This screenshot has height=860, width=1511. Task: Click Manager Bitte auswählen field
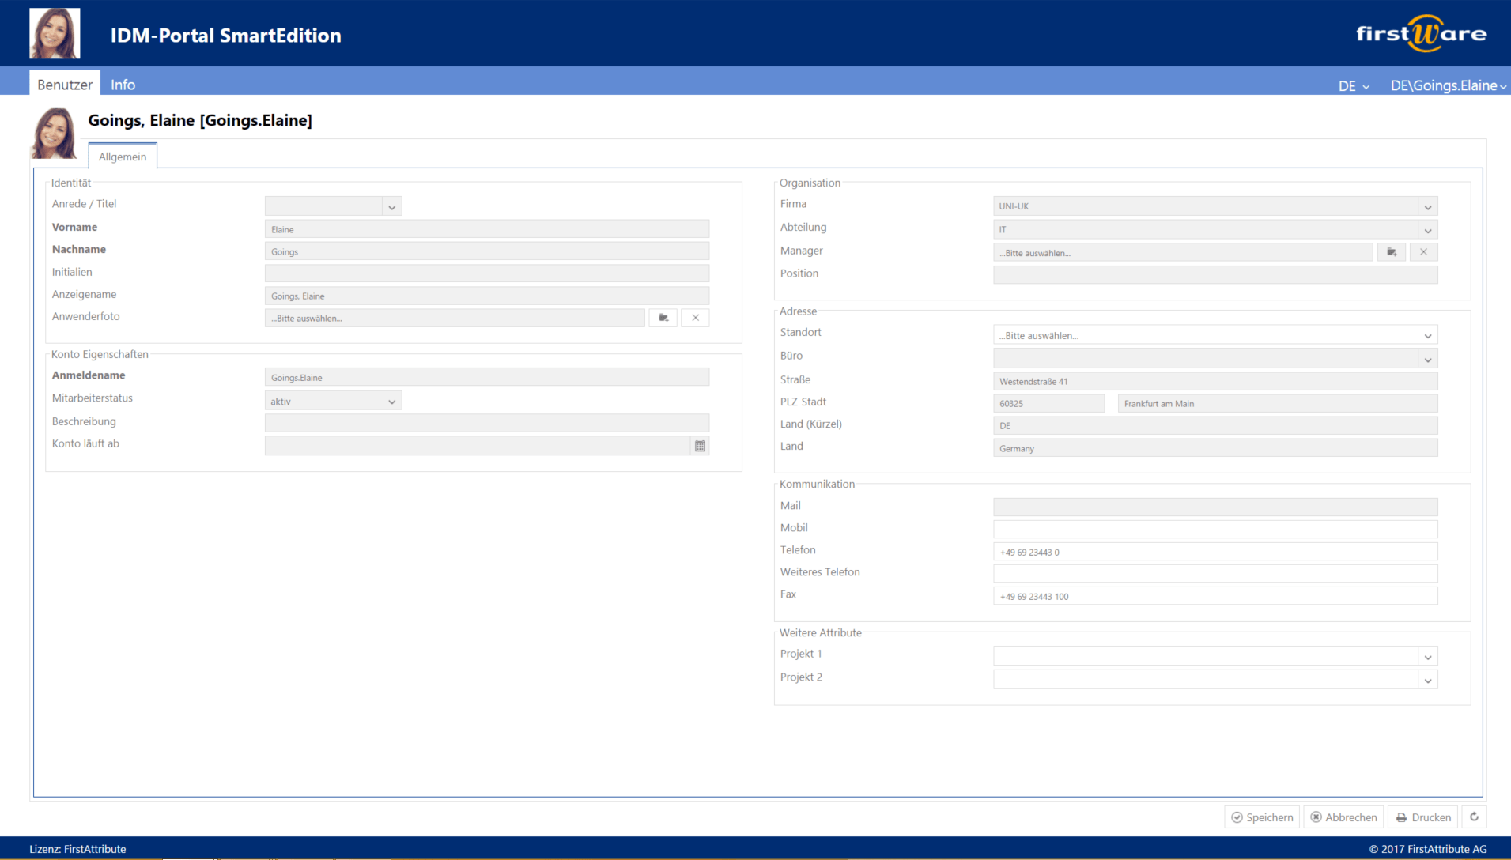(1184, 252)
